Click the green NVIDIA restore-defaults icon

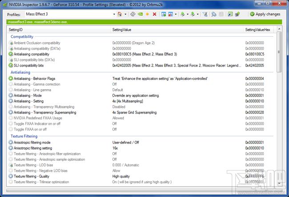(140, 14)
